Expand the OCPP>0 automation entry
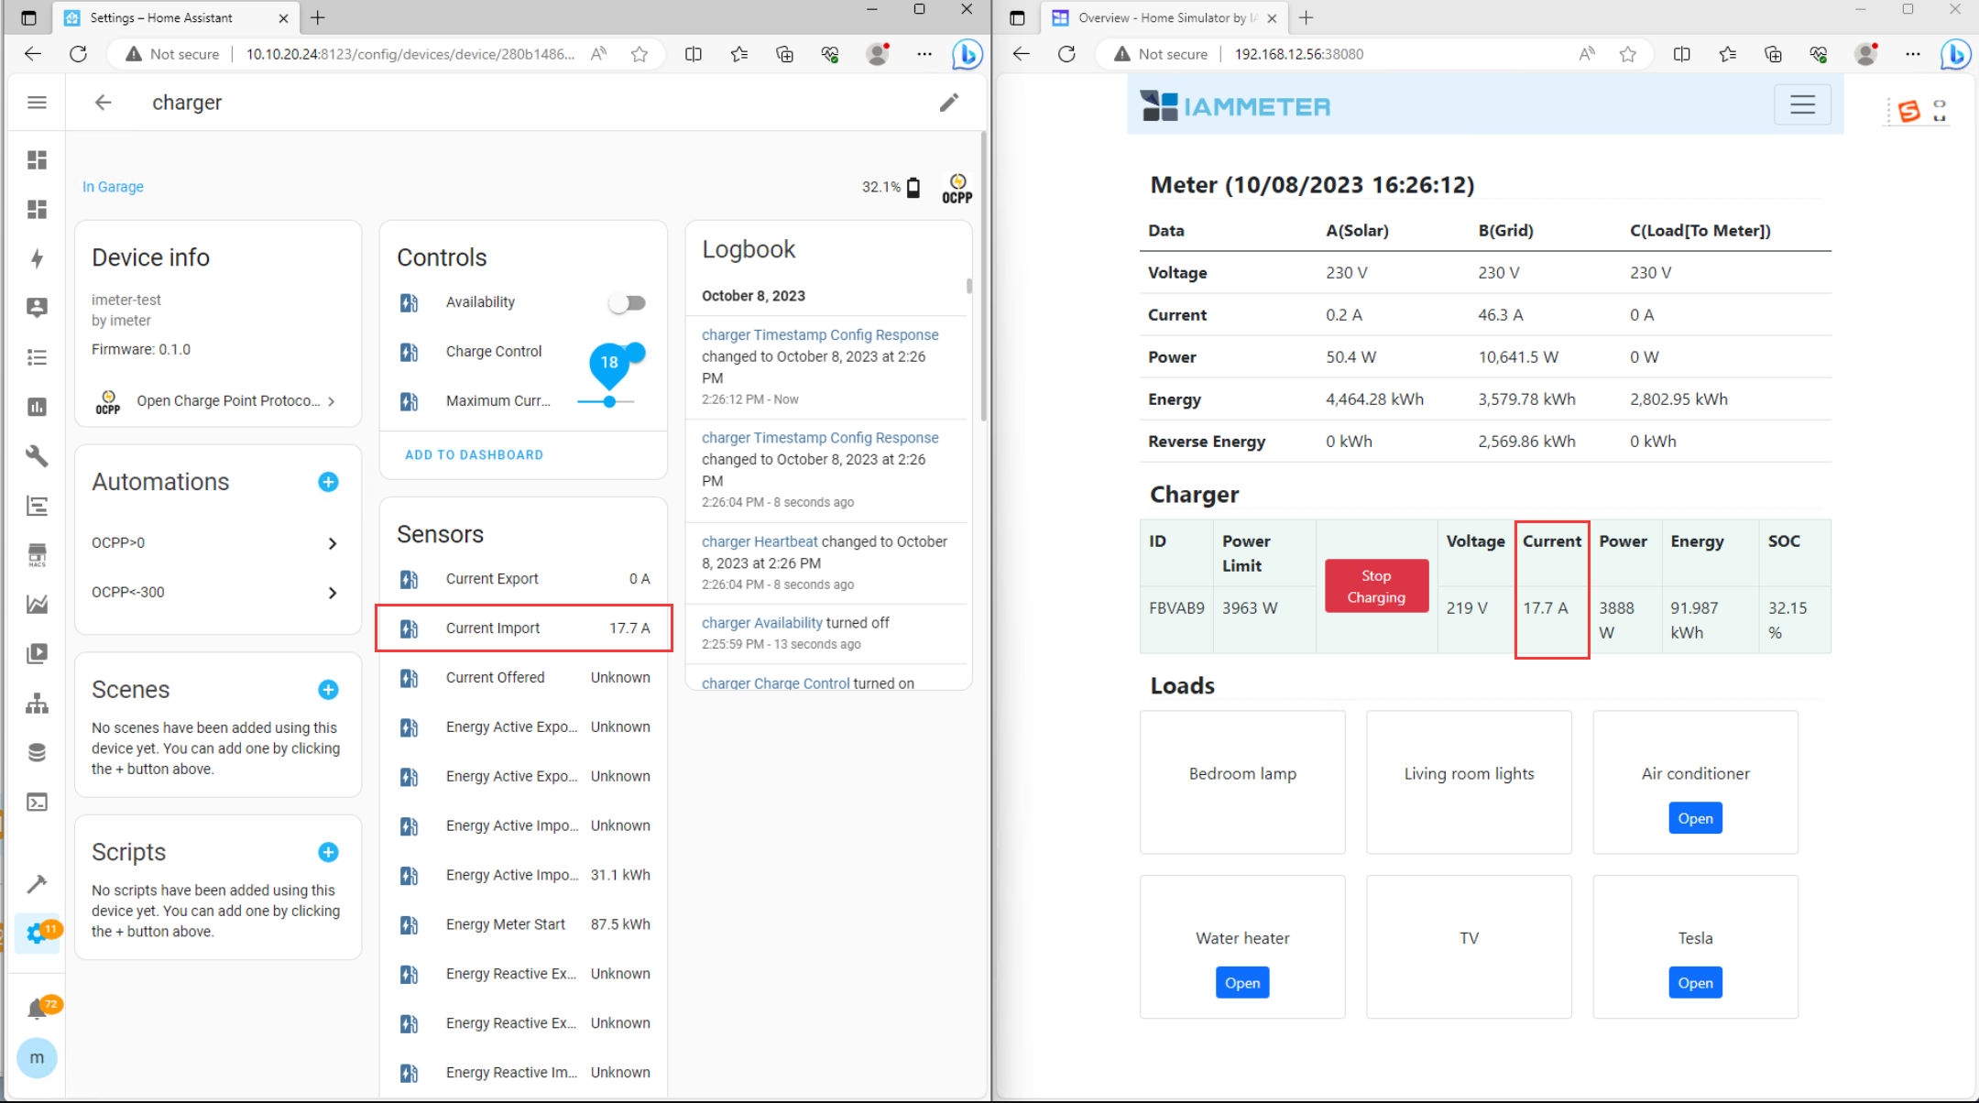This screenshot has height=1103, width=1979. [x=217, y=543]
